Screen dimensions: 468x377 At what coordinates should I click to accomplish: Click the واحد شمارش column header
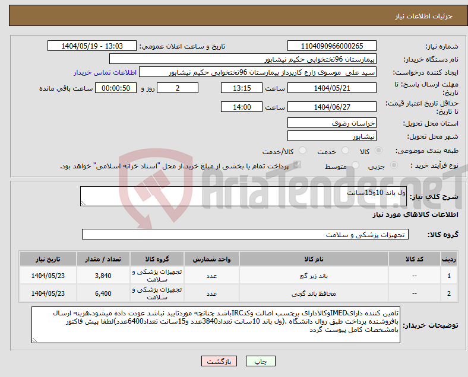click(211, 259)
